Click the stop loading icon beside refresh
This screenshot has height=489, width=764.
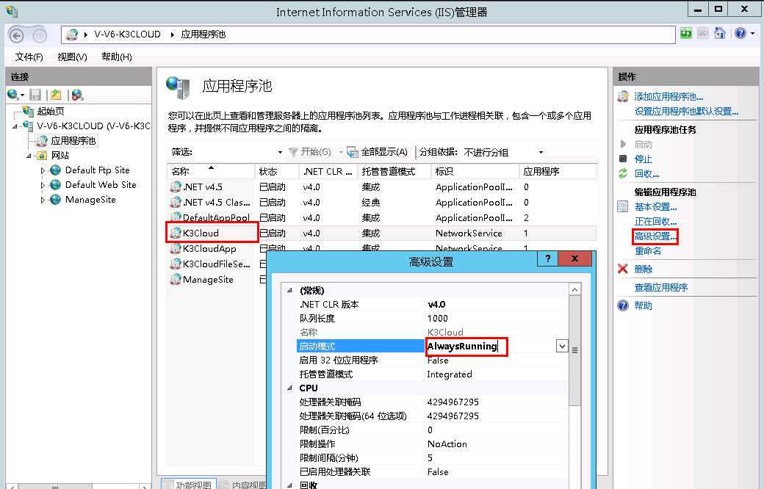coord(702,33)
